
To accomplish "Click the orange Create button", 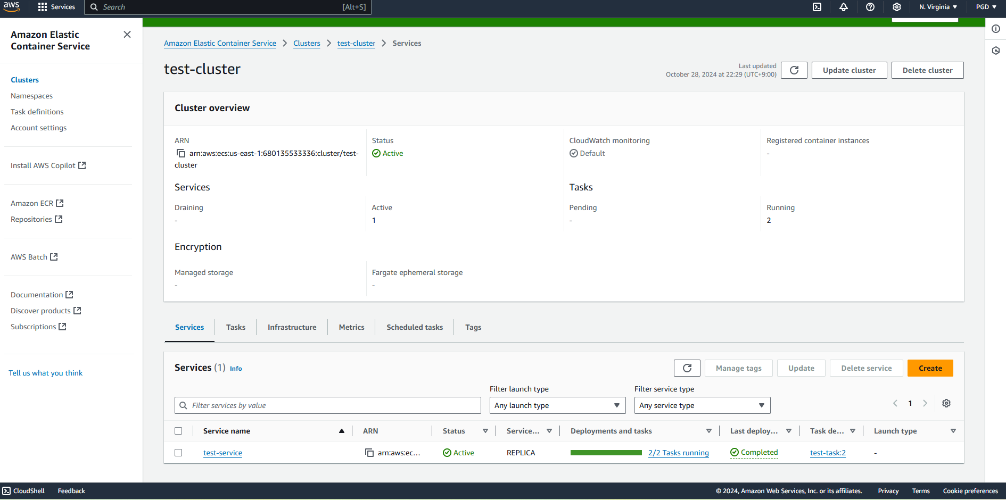I will 930,368.
